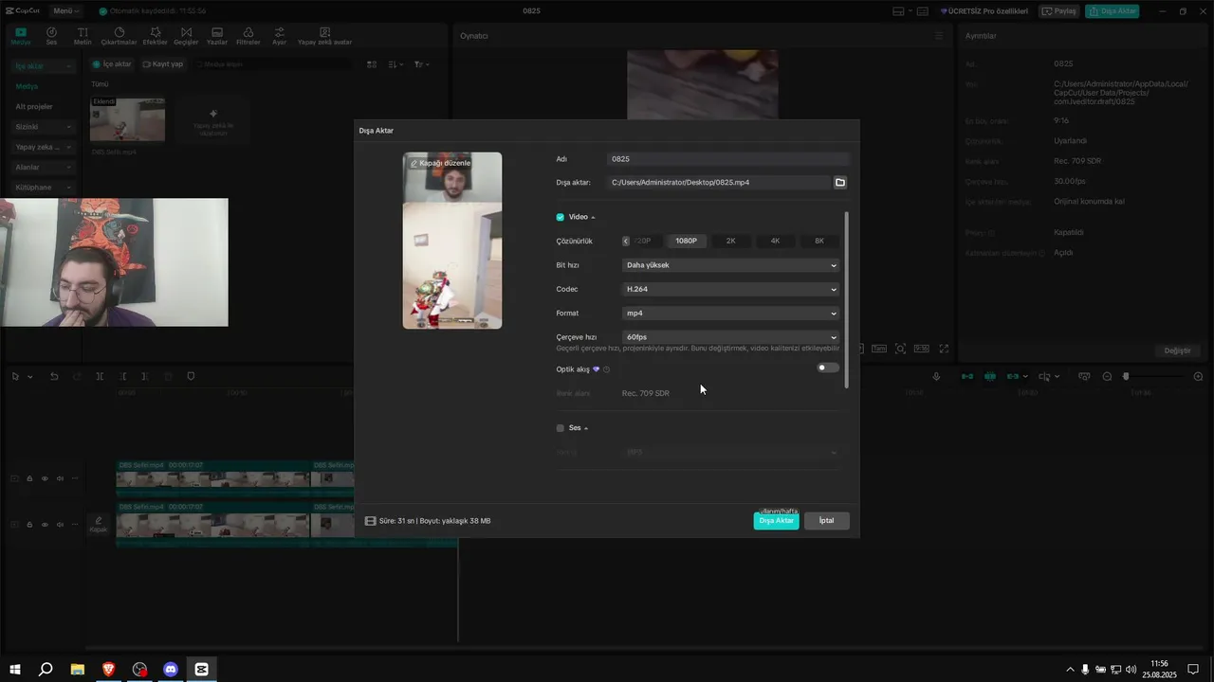Click the folder browse icon for export path
Screen dimensions: 1214x682
coord(839,182)
